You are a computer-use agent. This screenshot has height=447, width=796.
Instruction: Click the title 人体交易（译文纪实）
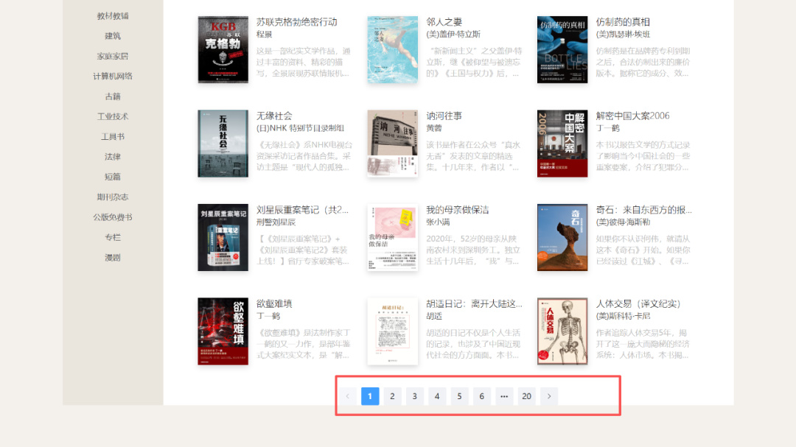tap(638, 303)
